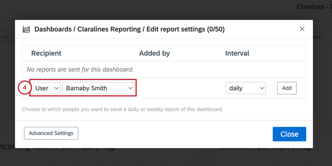Click the Edit report settings dialog title

(x=130, y=29)
